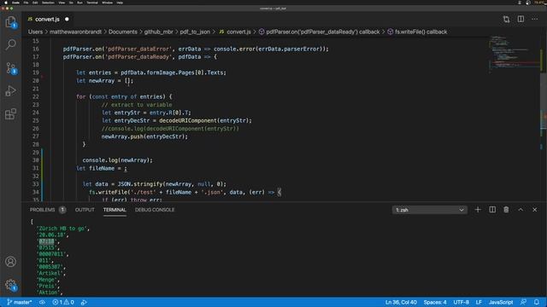Open the Search view in activity bar
The height and width of the screenshot is (307, 547).
click(11, 44)
